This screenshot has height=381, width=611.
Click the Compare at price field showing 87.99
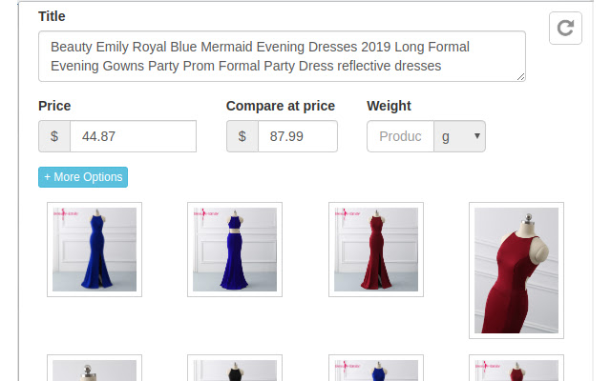(x=297, y=136)
